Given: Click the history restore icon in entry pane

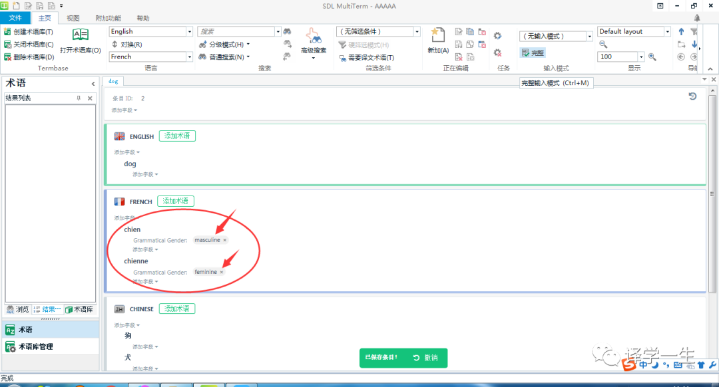Looking at the screenshot, I should [692, 96].
